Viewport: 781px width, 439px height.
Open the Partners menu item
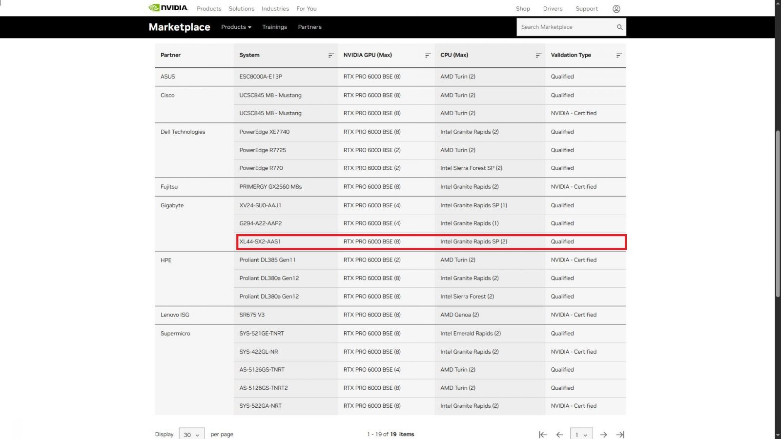[x=309, y=27]
